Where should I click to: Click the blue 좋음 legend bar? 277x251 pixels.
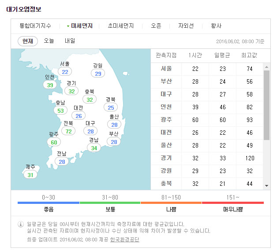(x=49, y=203)
